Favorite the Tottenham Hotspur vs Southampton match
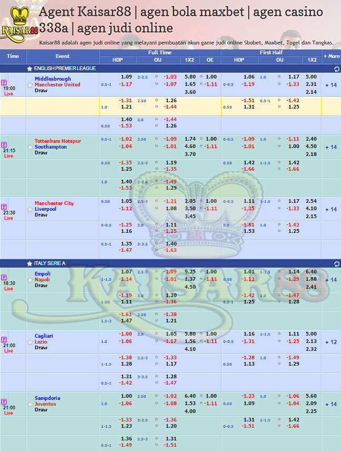The image size is (341, 452). [x=30, y=147]
